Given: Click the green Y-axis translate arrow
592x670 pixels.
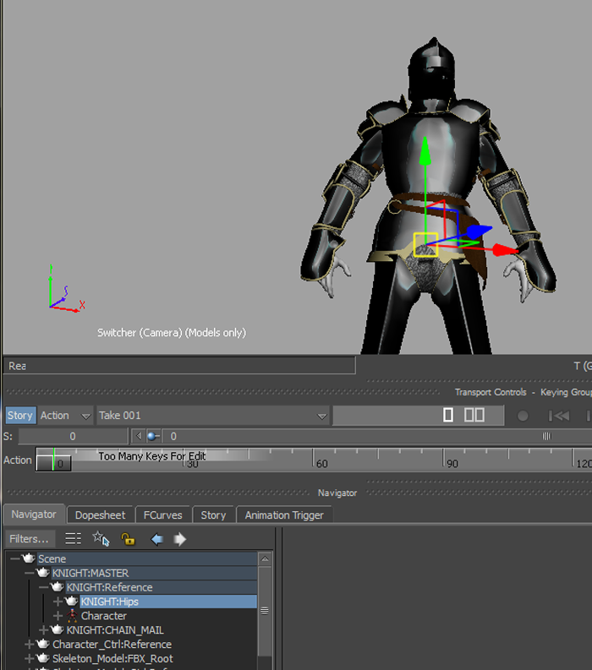Looking at the screenshot, I should tap(425, 153).
